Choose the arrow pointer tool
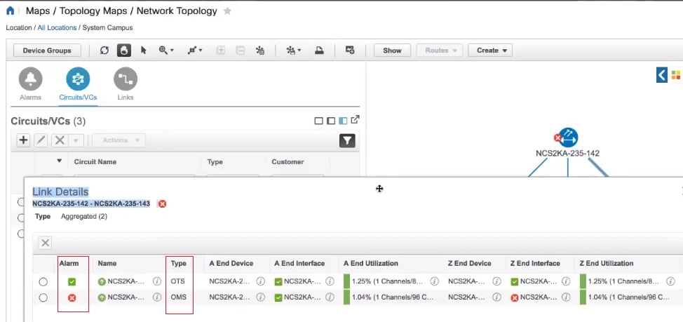This screenshot has width=683, height=322. [x=143, y=51]
